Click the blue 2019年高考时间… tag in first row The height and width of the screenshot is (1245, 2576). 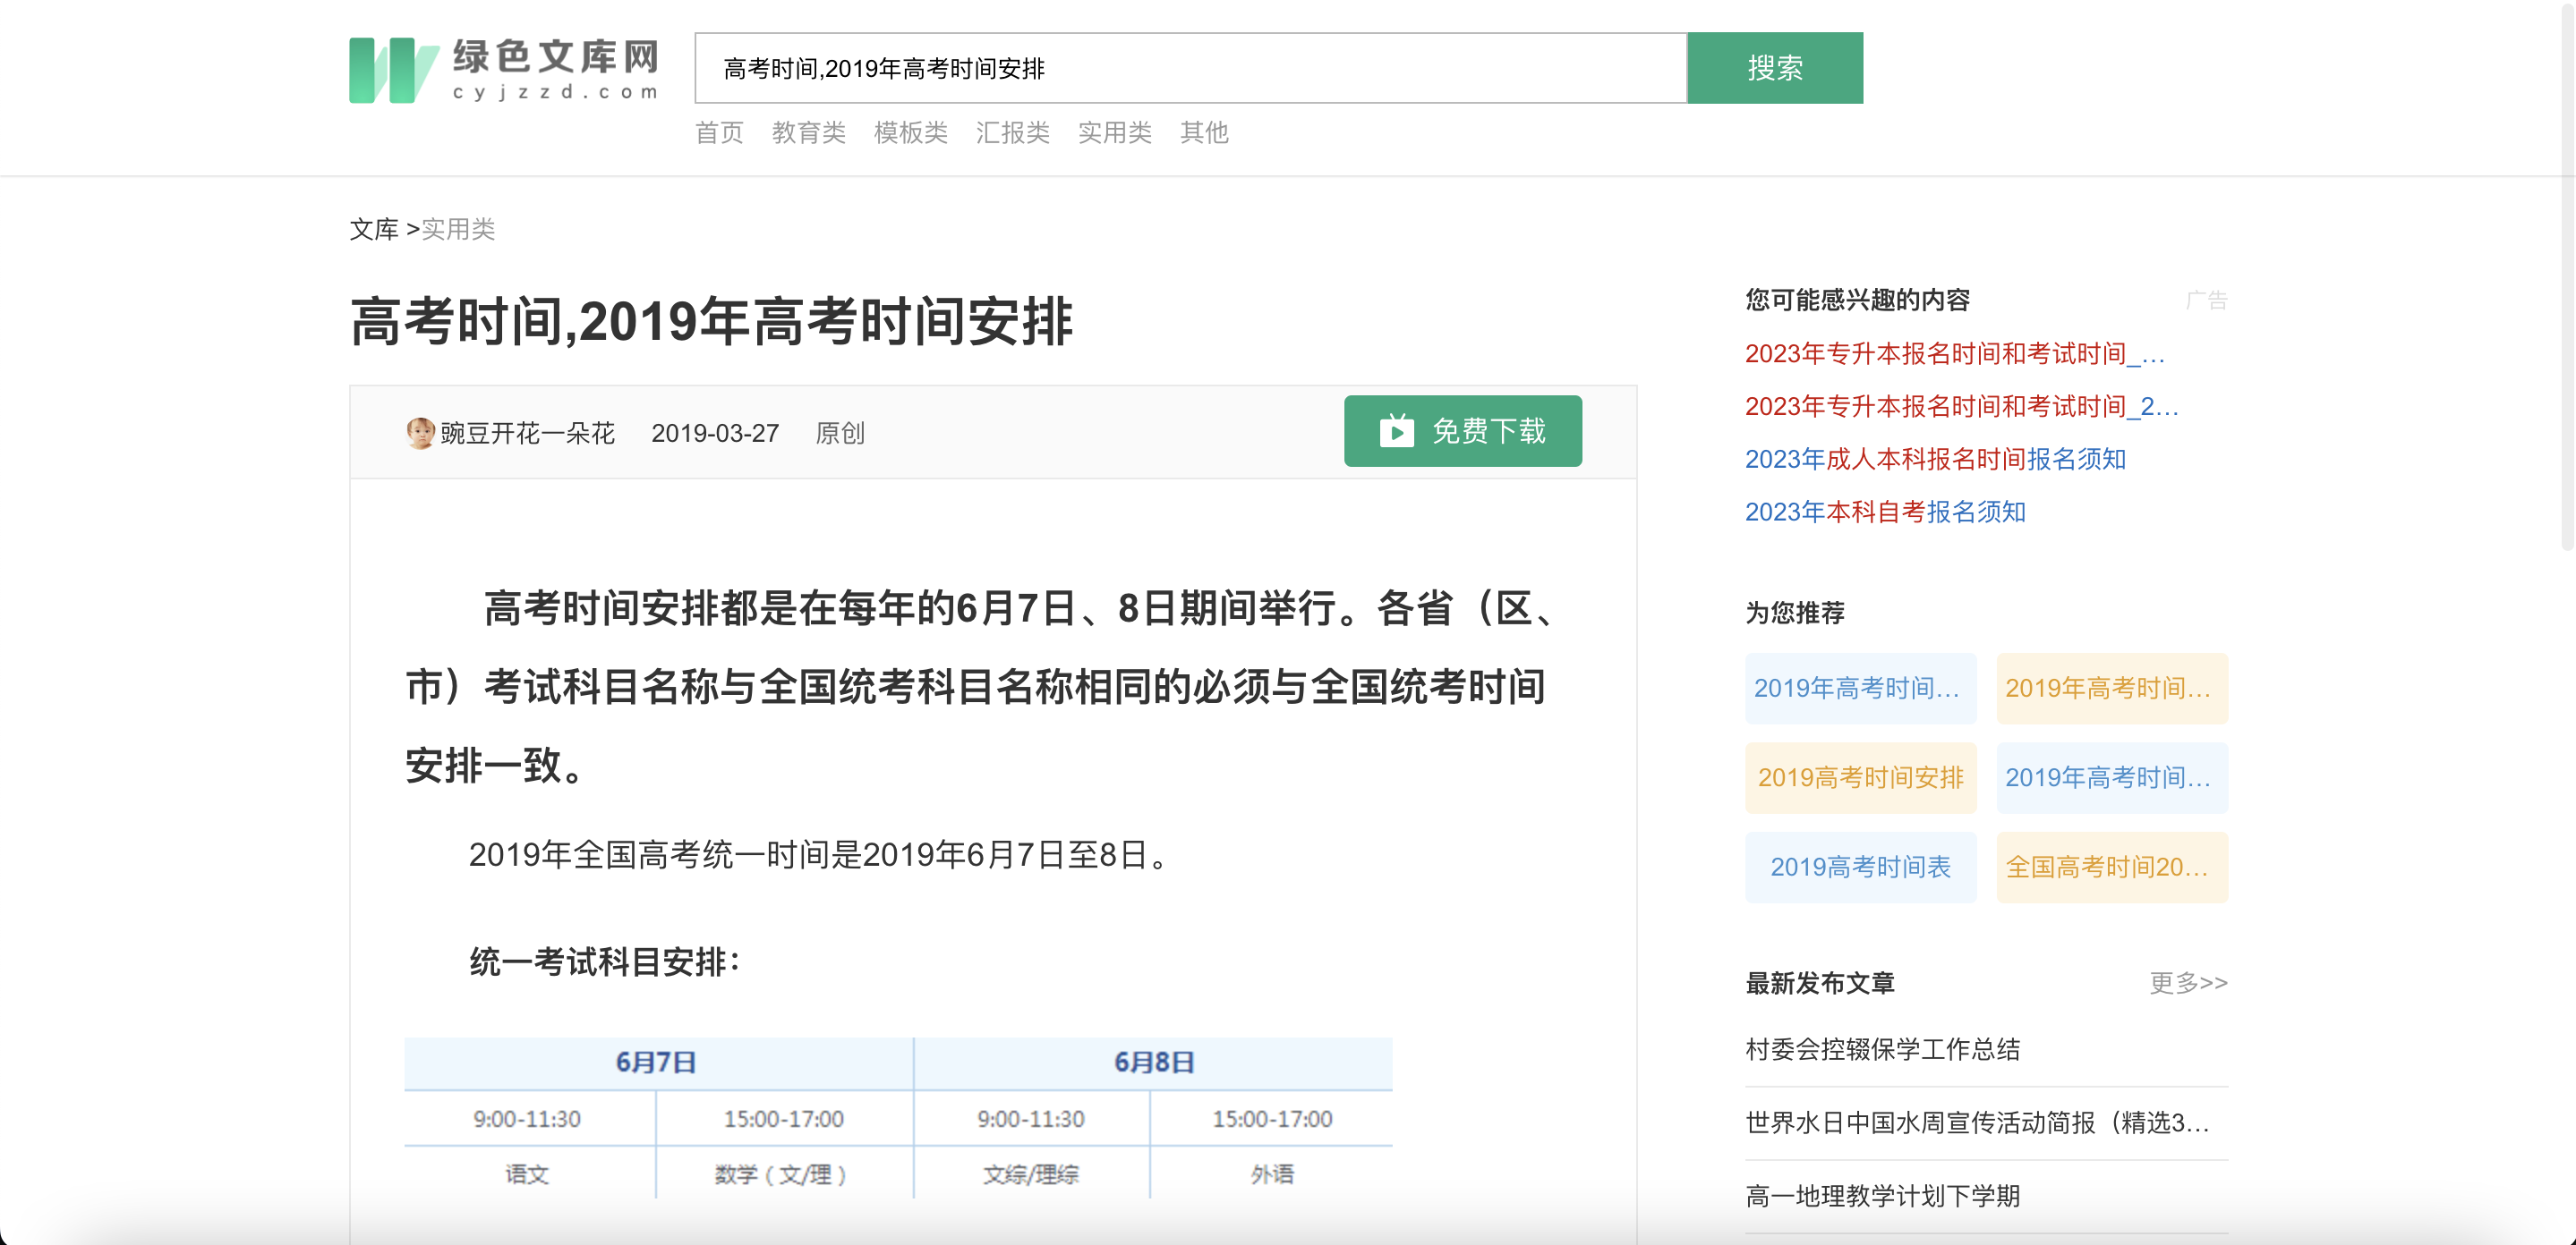point(1860,689)
